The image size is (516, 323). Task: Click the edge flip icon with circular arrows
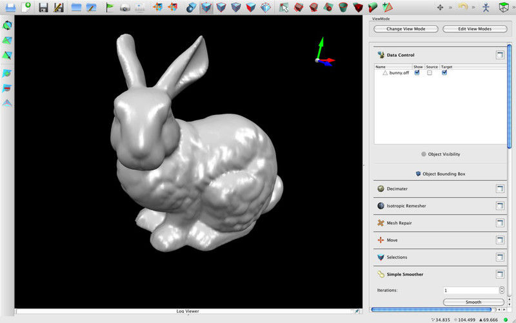(7, 25)
